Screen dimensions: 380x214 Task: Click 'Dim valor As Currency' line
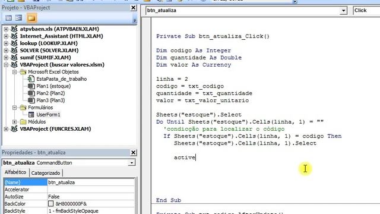point(194,65)
